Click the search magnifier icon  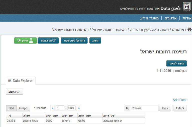click(x=127, y=108)
